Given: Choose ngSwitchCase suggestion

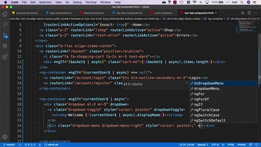Looking at the screenshot, I should (x=223, y=115).
